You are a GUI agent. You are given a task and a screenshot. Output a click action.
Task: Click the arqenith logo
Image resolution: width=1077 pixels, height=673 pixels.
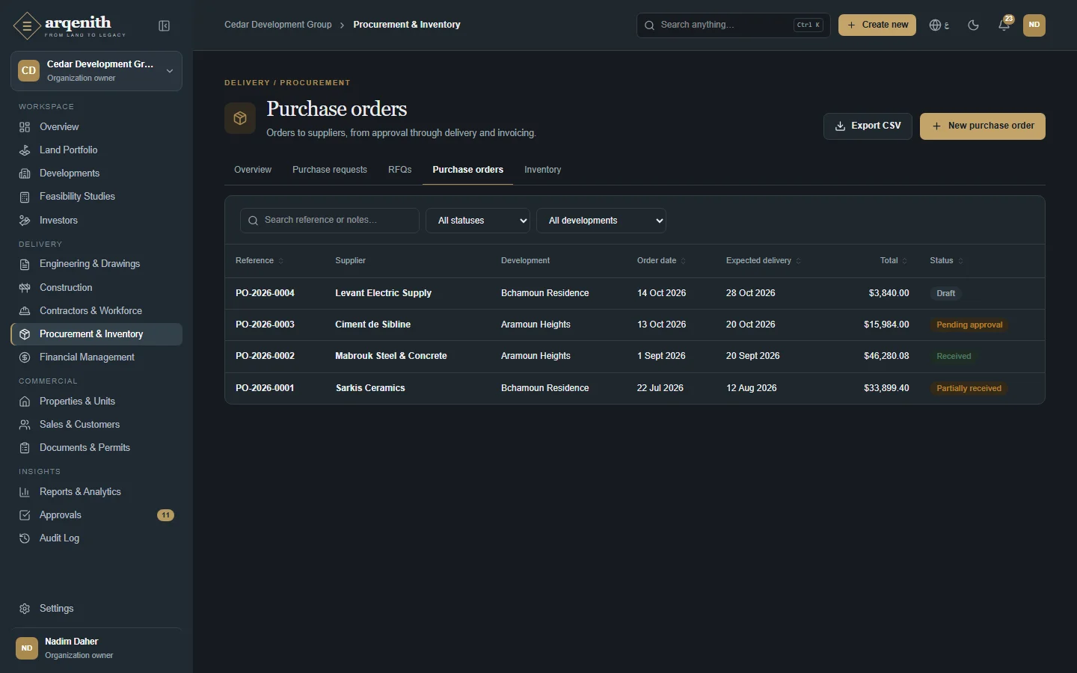(70, 26)
